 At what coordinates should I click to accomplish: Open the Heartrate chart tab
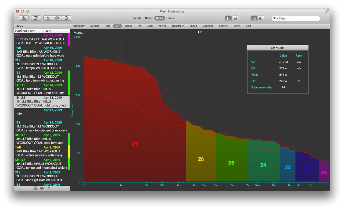pyautogui.click(x=178, y=26)
